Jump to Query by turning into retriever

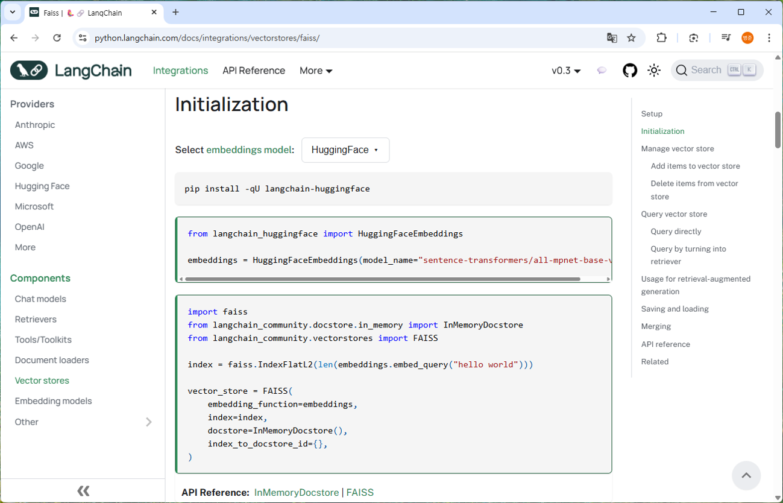688,255
